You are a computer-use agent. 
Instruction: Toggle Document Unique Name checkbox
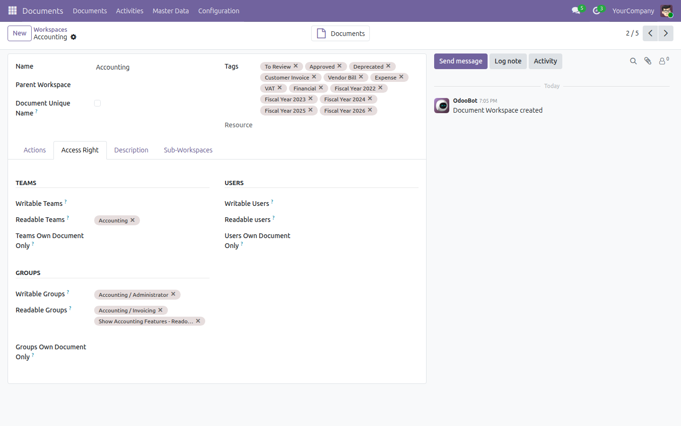point(97,103)
